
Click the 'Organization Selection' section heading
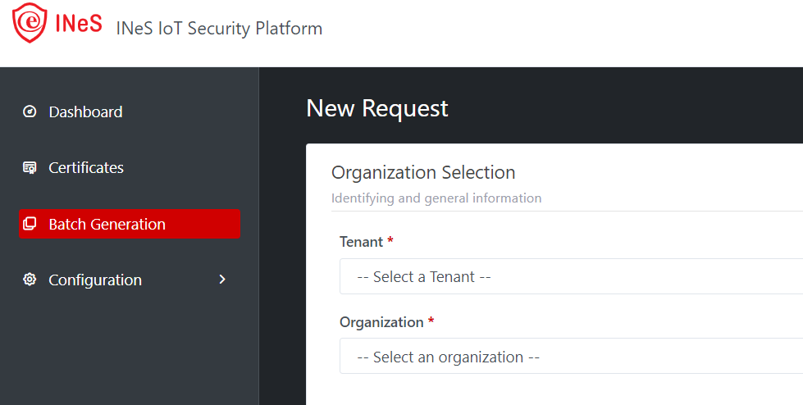(423, 172)
